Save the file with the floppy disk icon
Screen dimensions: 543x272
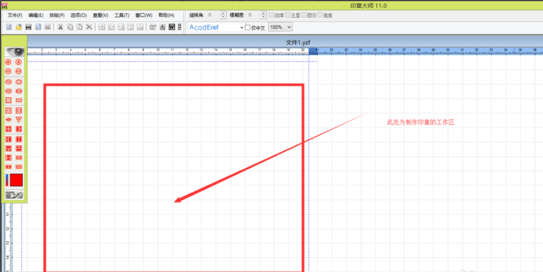pyautogui.click(x=28, y=27)
